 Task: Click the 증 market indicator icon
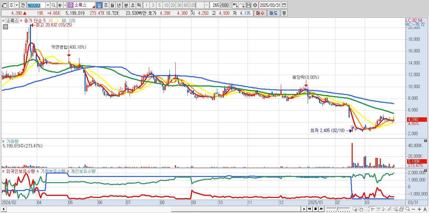[70, 5]
